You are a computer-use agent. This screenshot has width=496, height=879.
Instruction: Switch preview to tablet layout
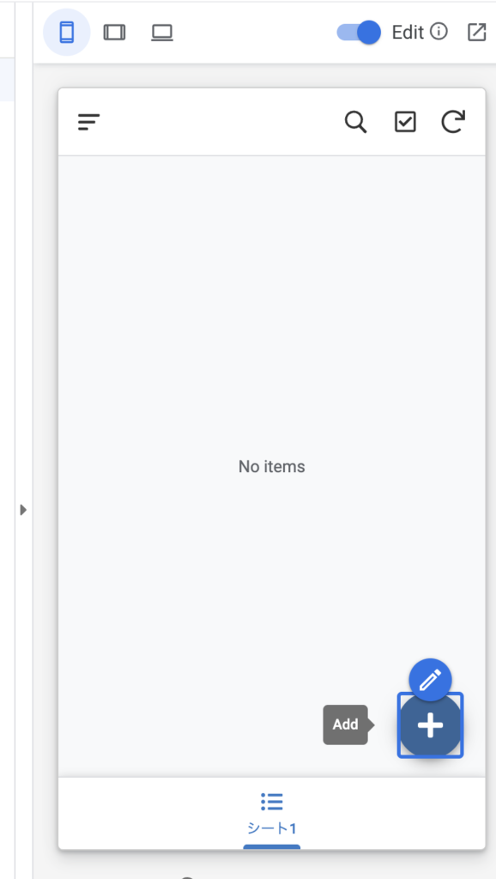[114, 33]
